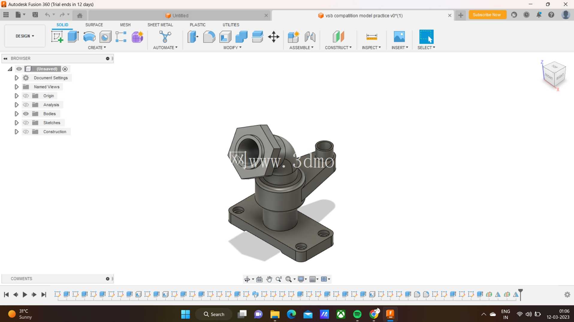This screenshot has width=574, height=322.
Task: Select the Hole tool
Action: (105, 37)
